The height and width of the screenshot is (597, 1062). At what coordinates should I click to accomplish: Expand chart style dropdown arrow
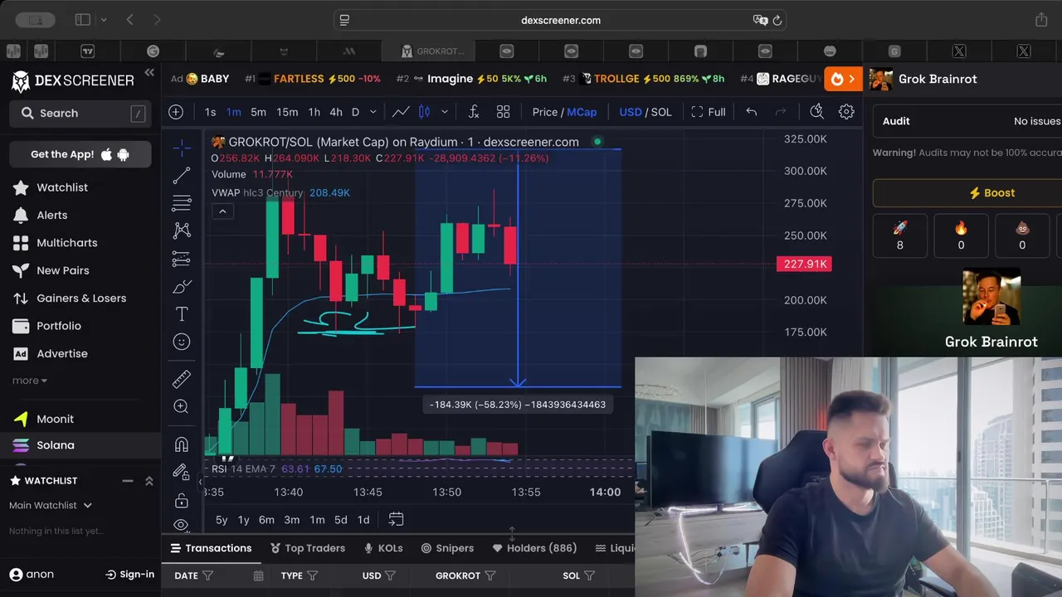445,112
